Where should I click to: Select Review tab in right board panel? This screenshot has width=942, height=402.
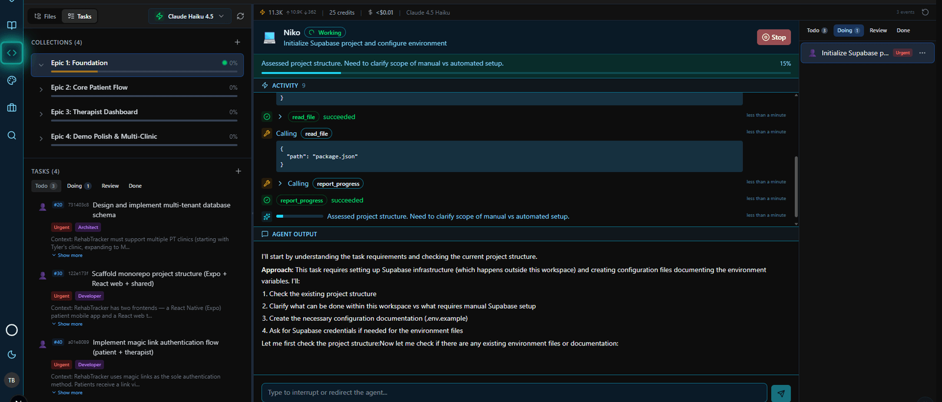(x=878, y=31)
